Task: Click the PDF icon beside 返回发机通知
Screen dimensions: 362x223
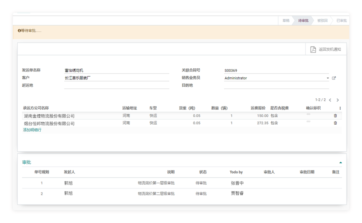Action: click(313, 49)
